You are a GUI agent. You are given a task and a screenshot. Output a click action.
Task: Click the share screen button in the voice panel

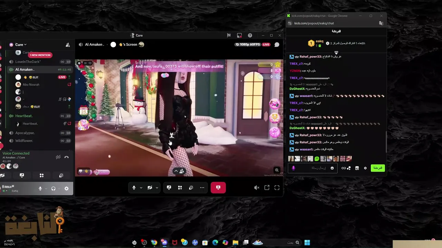[22, 175]
